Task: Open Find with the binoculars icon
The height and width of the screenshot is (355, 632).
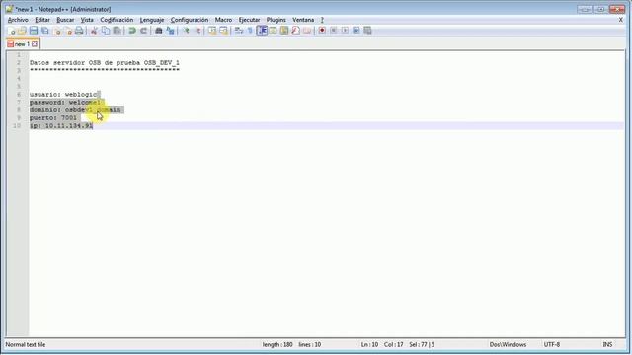Action: pos(158,31)
